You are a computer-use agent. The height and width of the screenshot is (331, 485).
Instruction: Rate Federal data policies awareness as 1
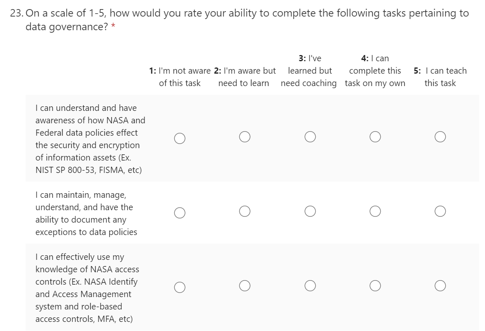click(180, 138)
